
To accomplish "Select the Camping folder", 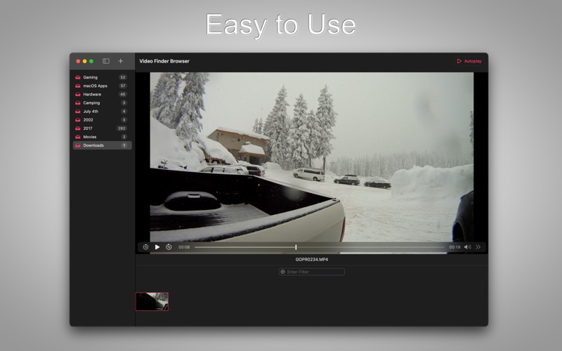I will [102, 102].
